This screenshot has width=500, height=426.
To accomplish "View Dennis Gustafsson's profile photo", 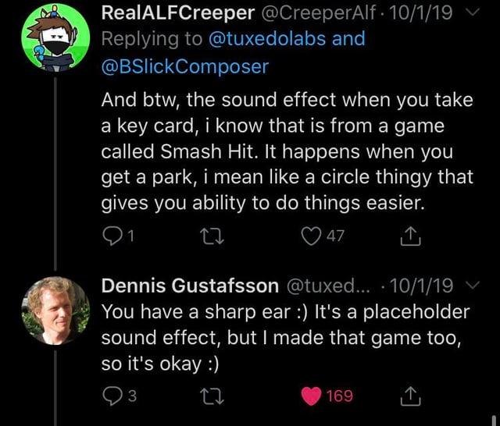I will [53, 311].
